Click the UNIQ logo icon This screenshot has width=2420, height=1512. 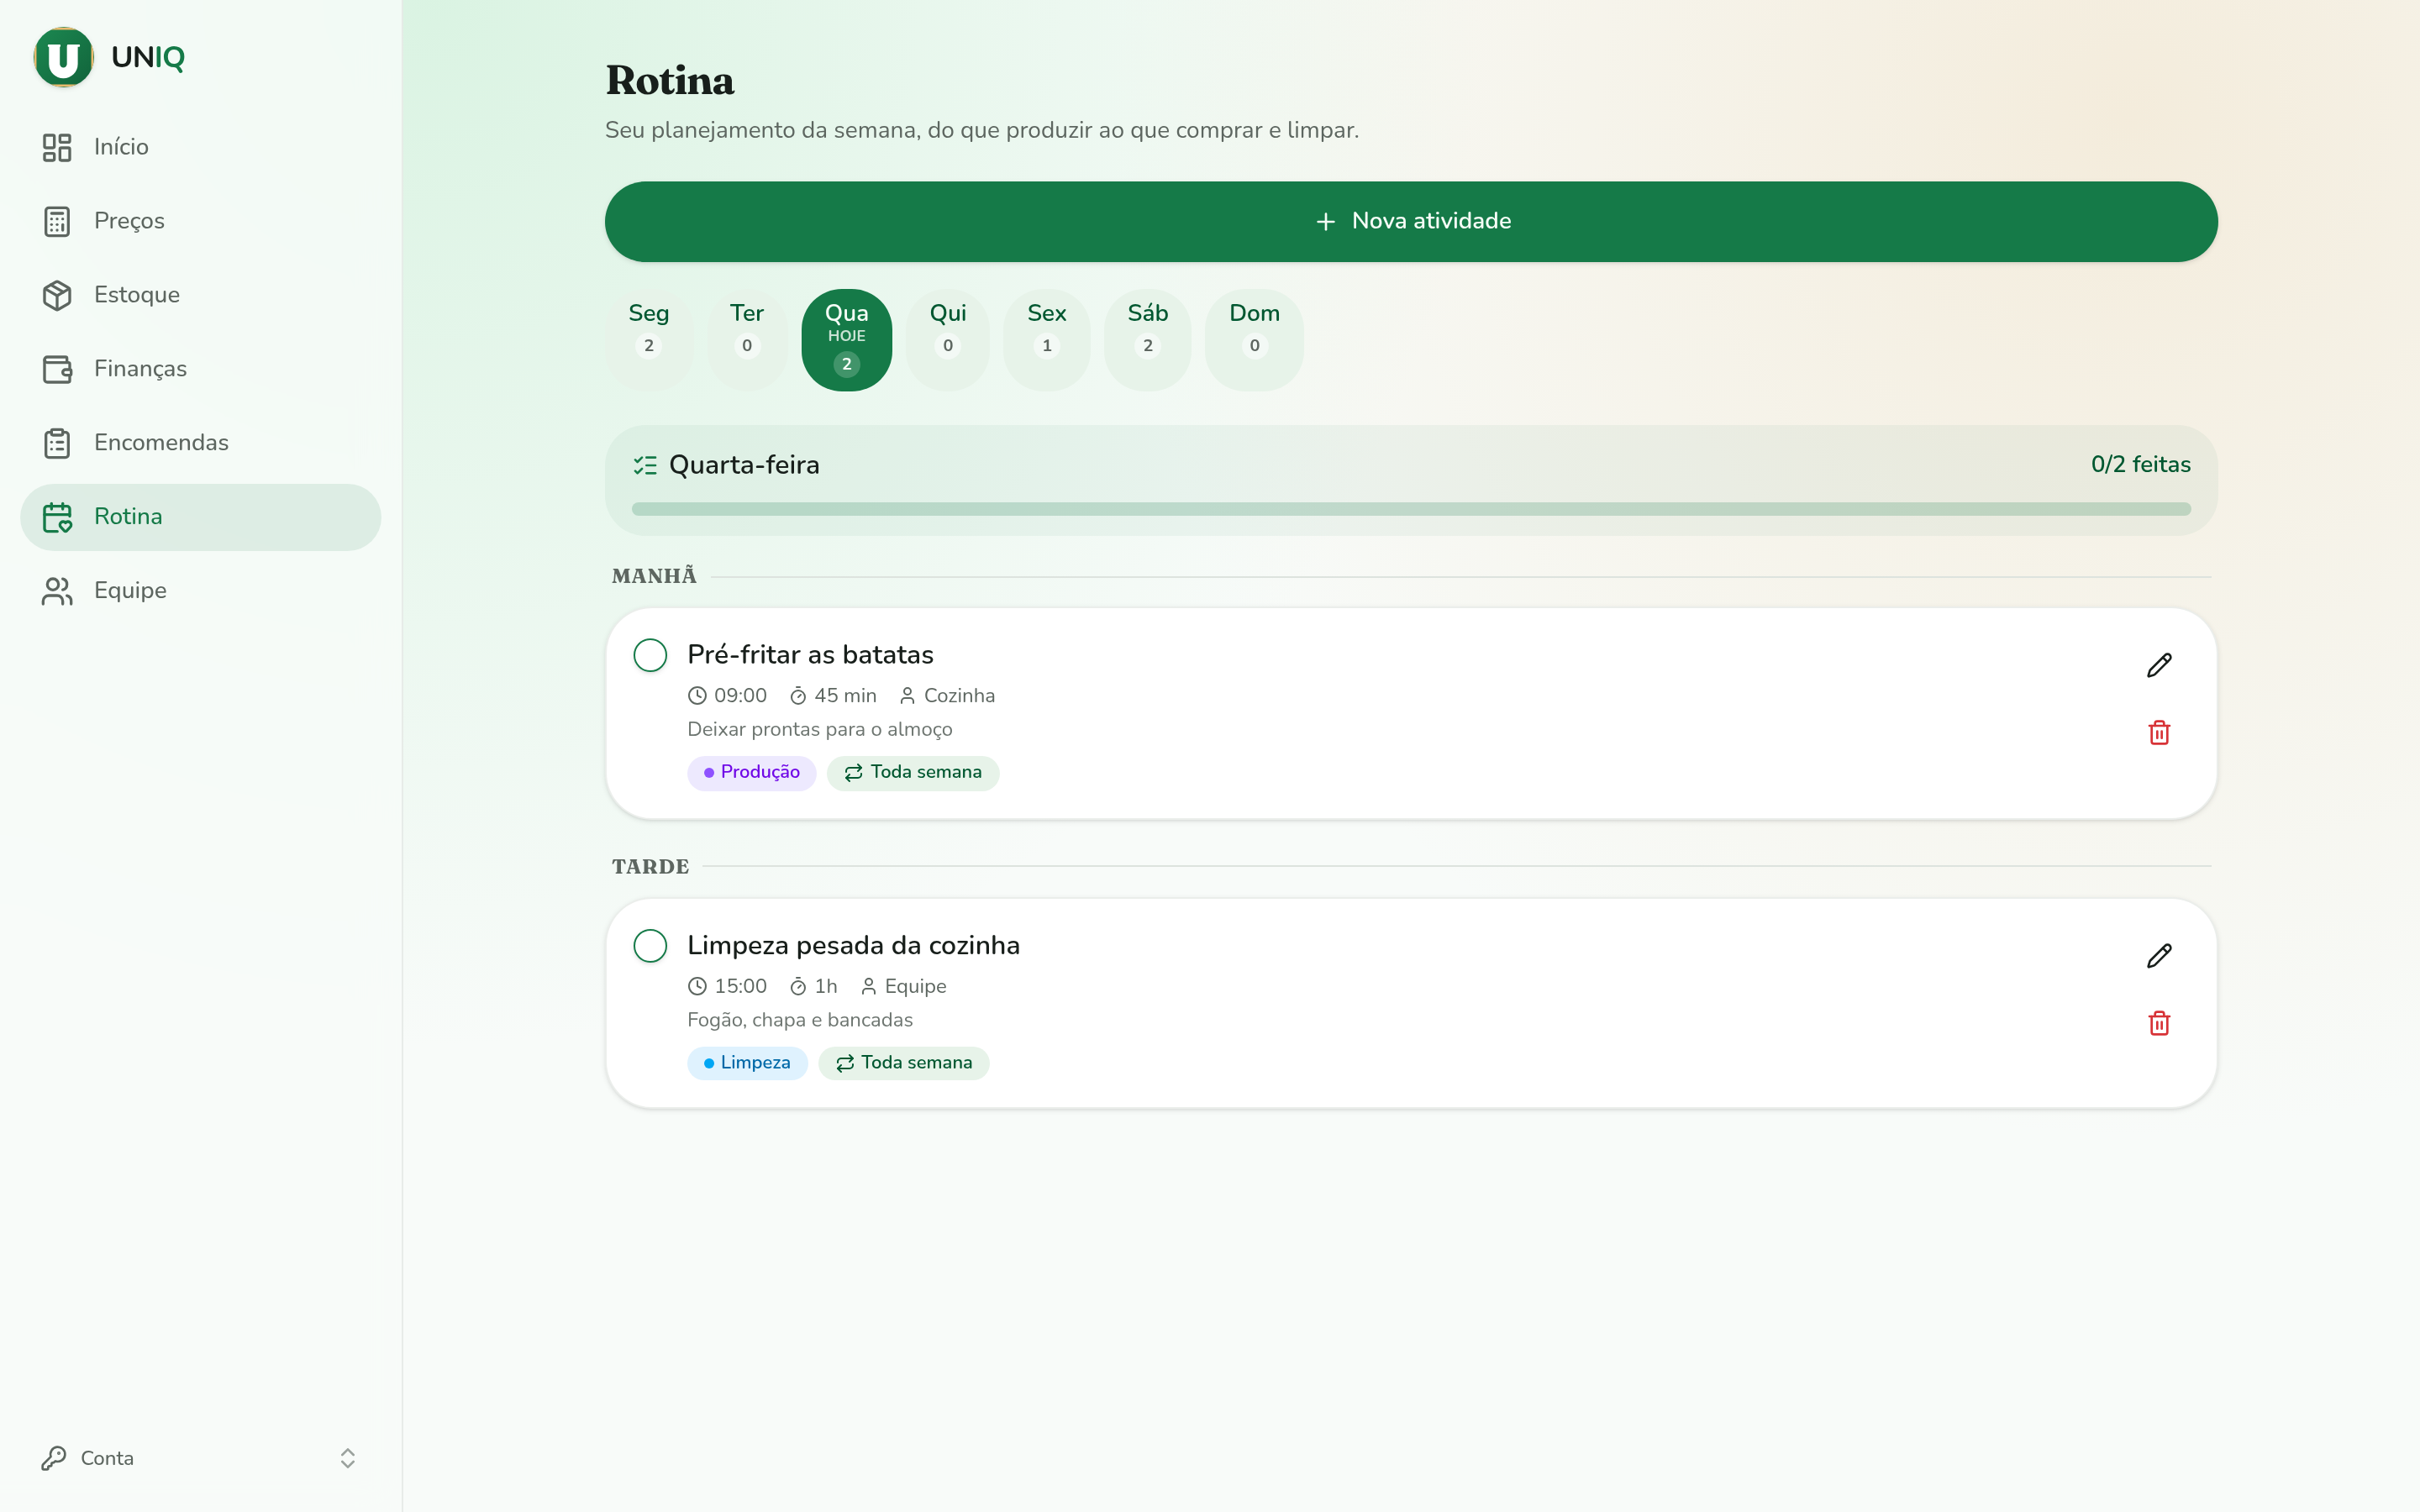pos(63,57)
